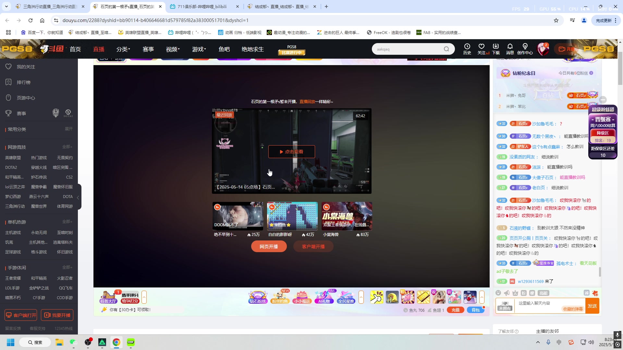Expand 单机热游 全部 list
This screenshot has width=623, height=350.
[67, 222]
